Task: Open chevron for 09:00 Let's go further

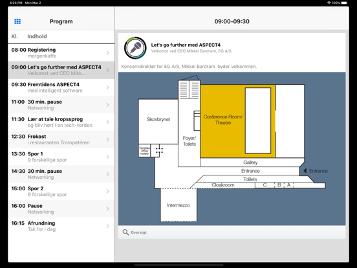Action: (108, 70)
